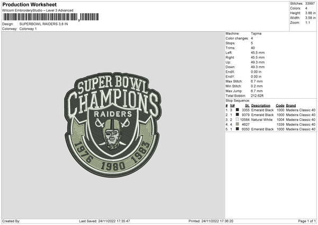The width and height of the screenshot is (318, 225).
Task: Click the barcode below the header
Action: pos(51,17)
